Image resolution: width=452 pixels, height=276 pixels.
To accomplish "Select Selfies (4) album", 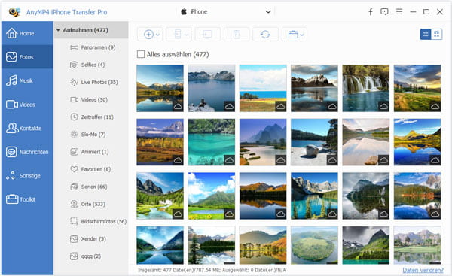I will click(x=87, y=65).
